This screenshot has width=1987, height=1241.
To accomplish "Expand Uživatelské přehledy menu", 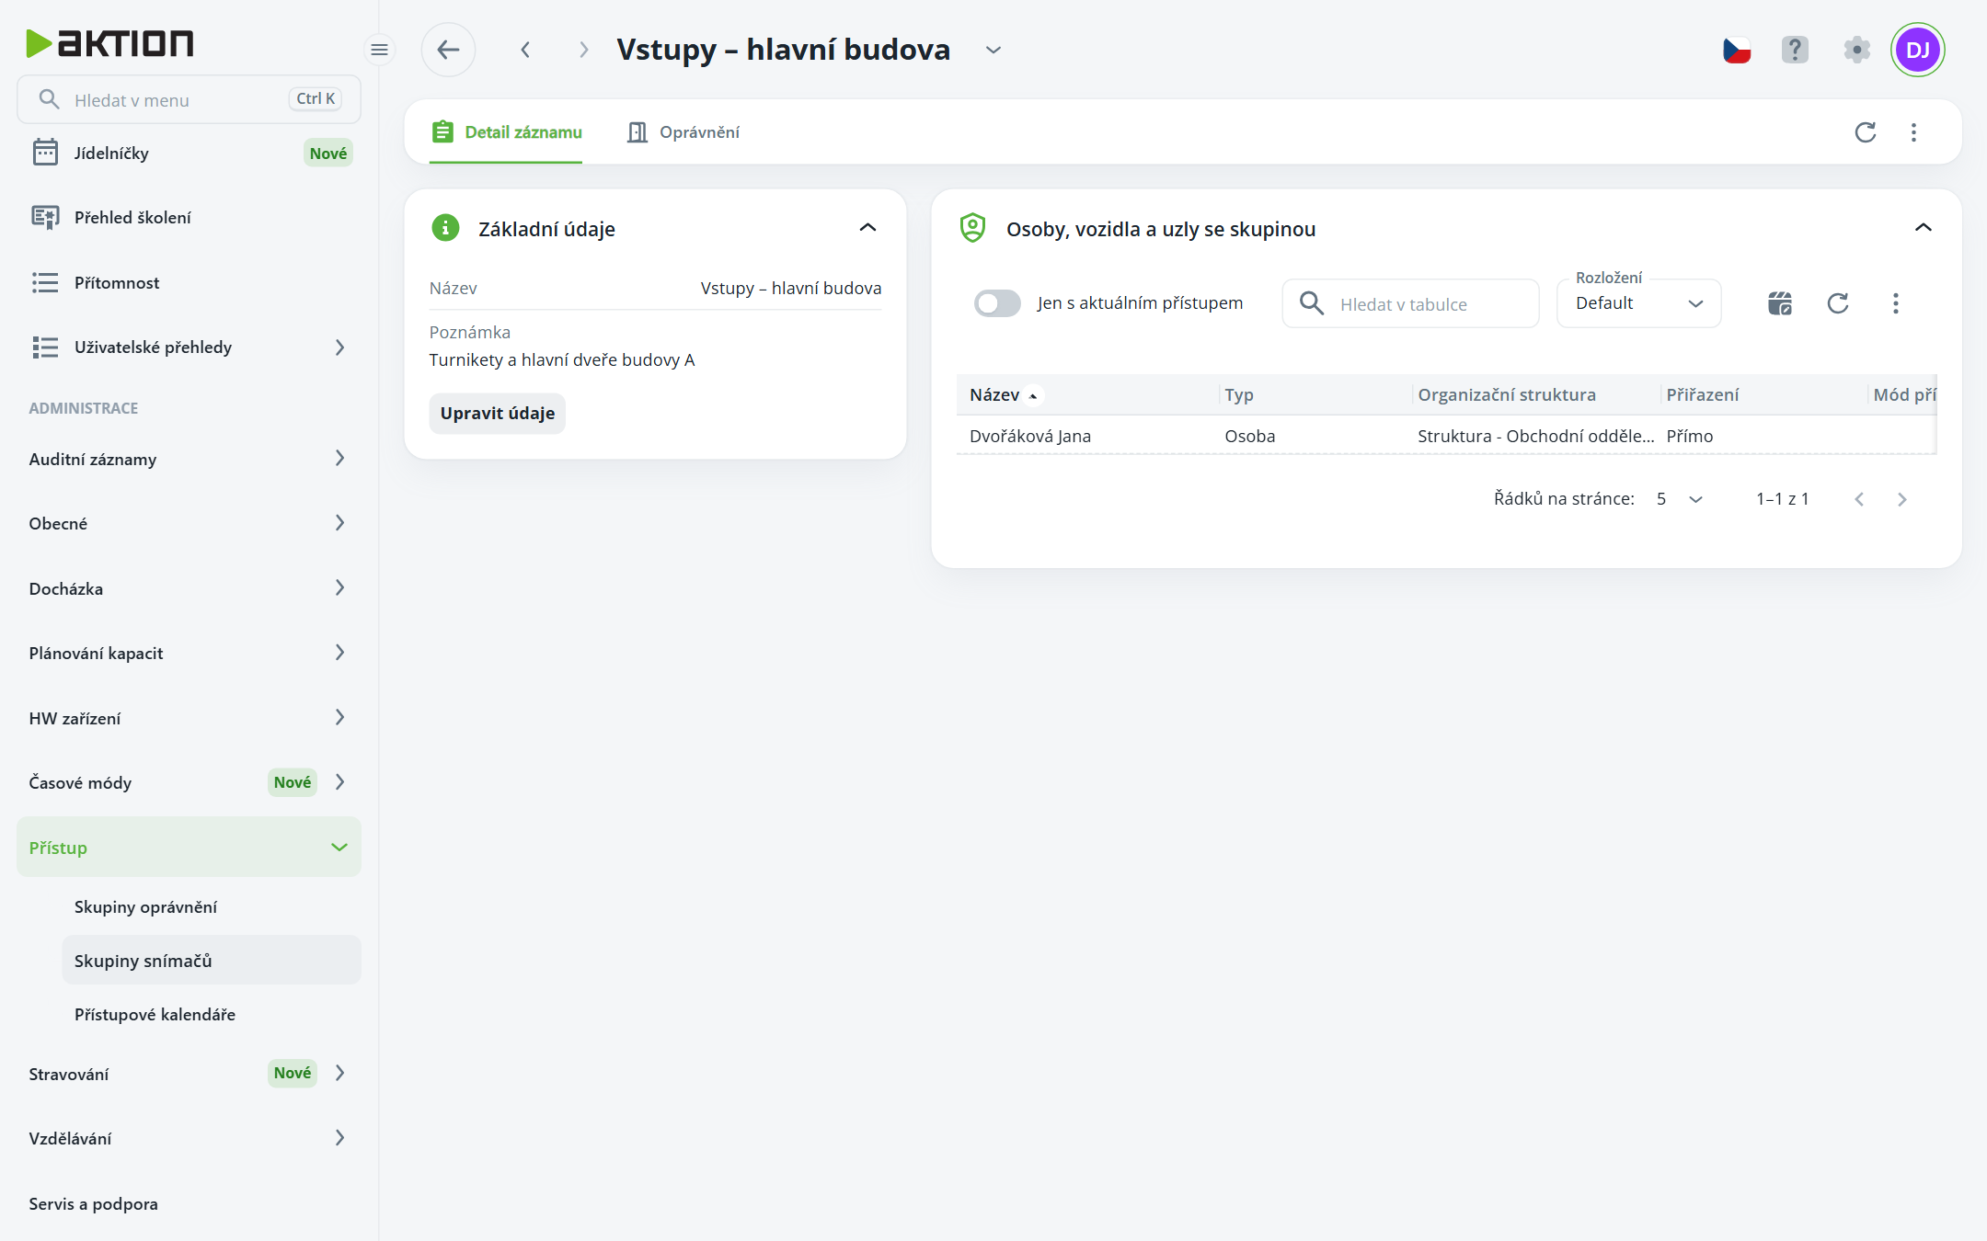I will tap(189, 347).
